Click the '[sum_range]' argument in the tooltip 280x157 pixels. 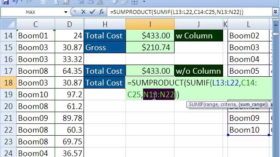[x=253, y=105]
